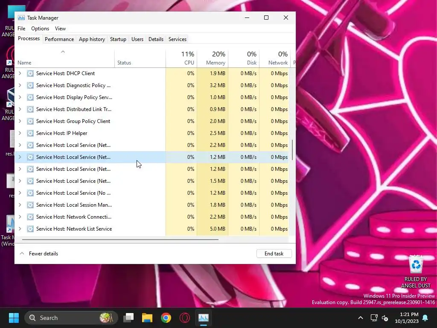
Task: Click the horizontal scrollbar thumb in the process list
Action: coord(120,239)
